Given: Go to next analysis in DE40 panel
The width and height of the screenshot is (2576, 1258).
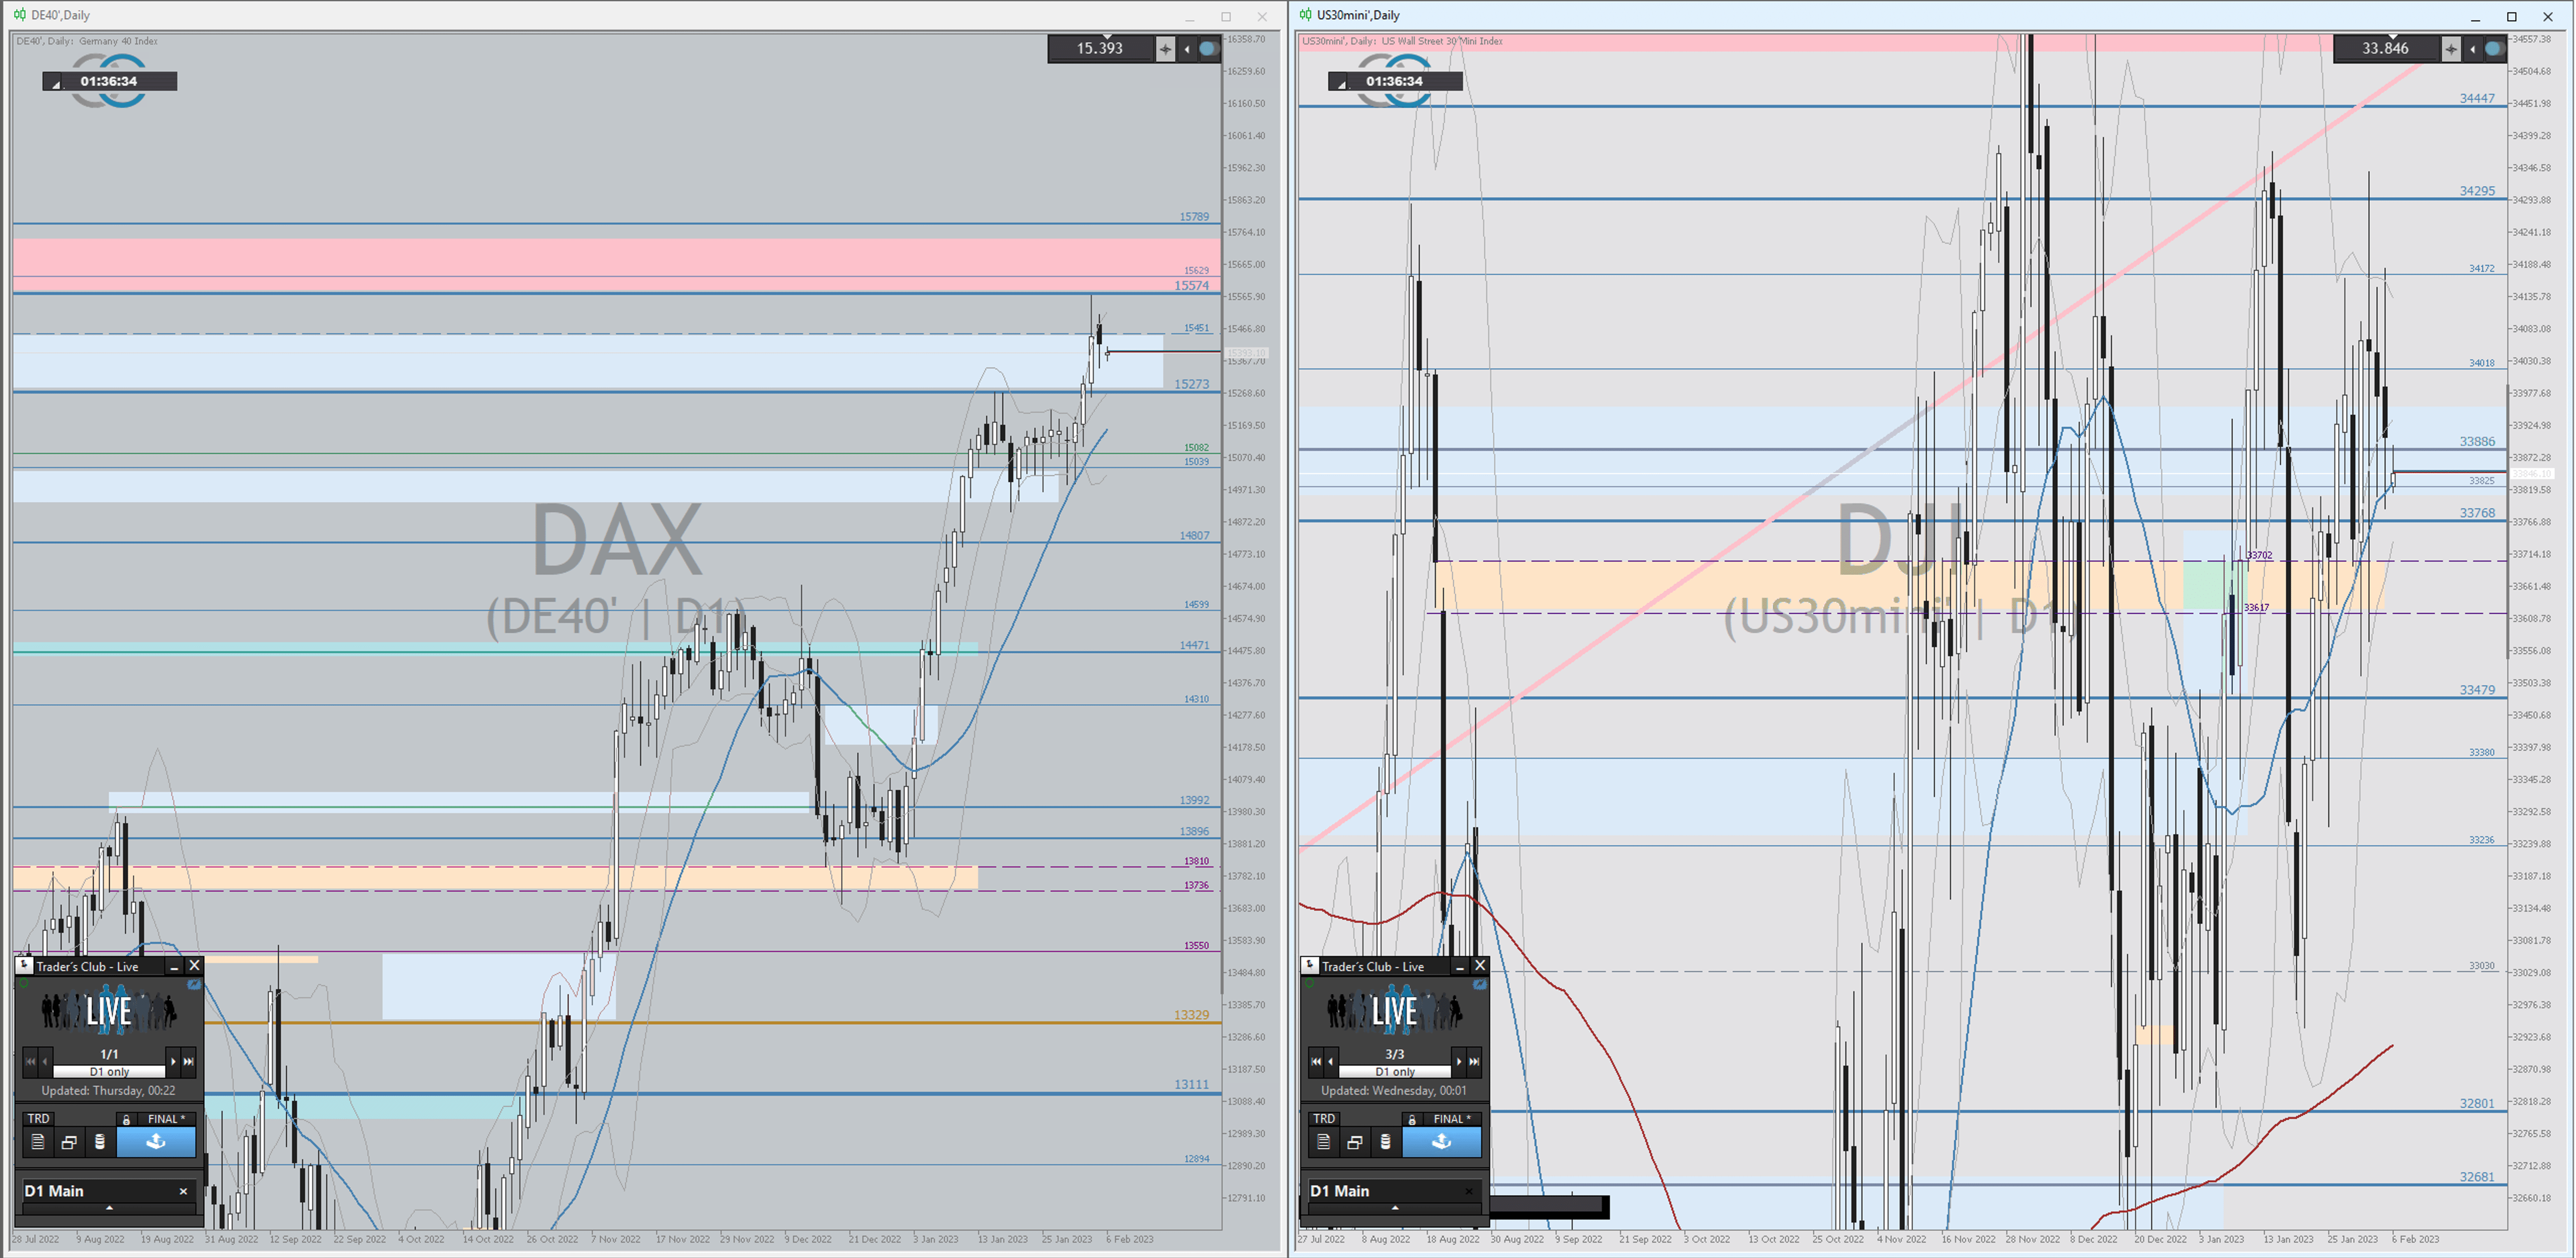Looking at the screenshot, I should coord(173,1061).
